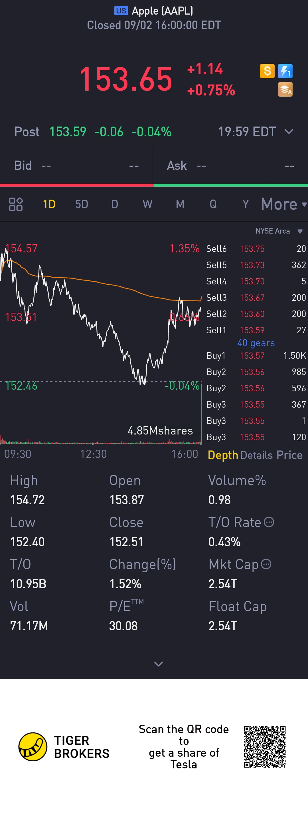Tap the Scan the QR code text
Image resolution: width=308 pixels, height=815 pixels.
pos(184,747)
